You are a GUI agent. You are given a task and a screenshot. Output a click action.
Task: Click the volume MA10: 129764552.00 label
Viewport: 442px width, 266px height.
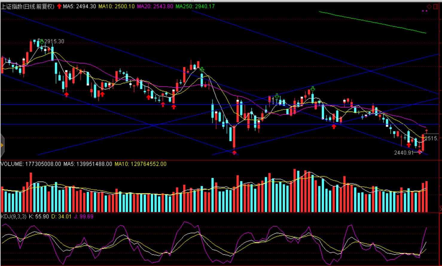(140, 164)
